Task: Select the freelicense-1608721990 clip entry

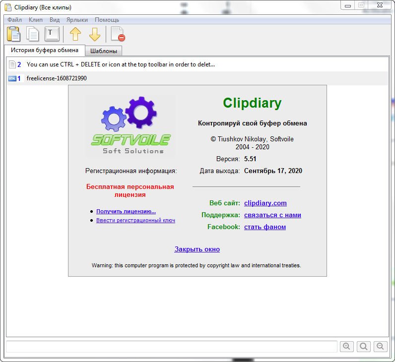Action: click(57, 78)
